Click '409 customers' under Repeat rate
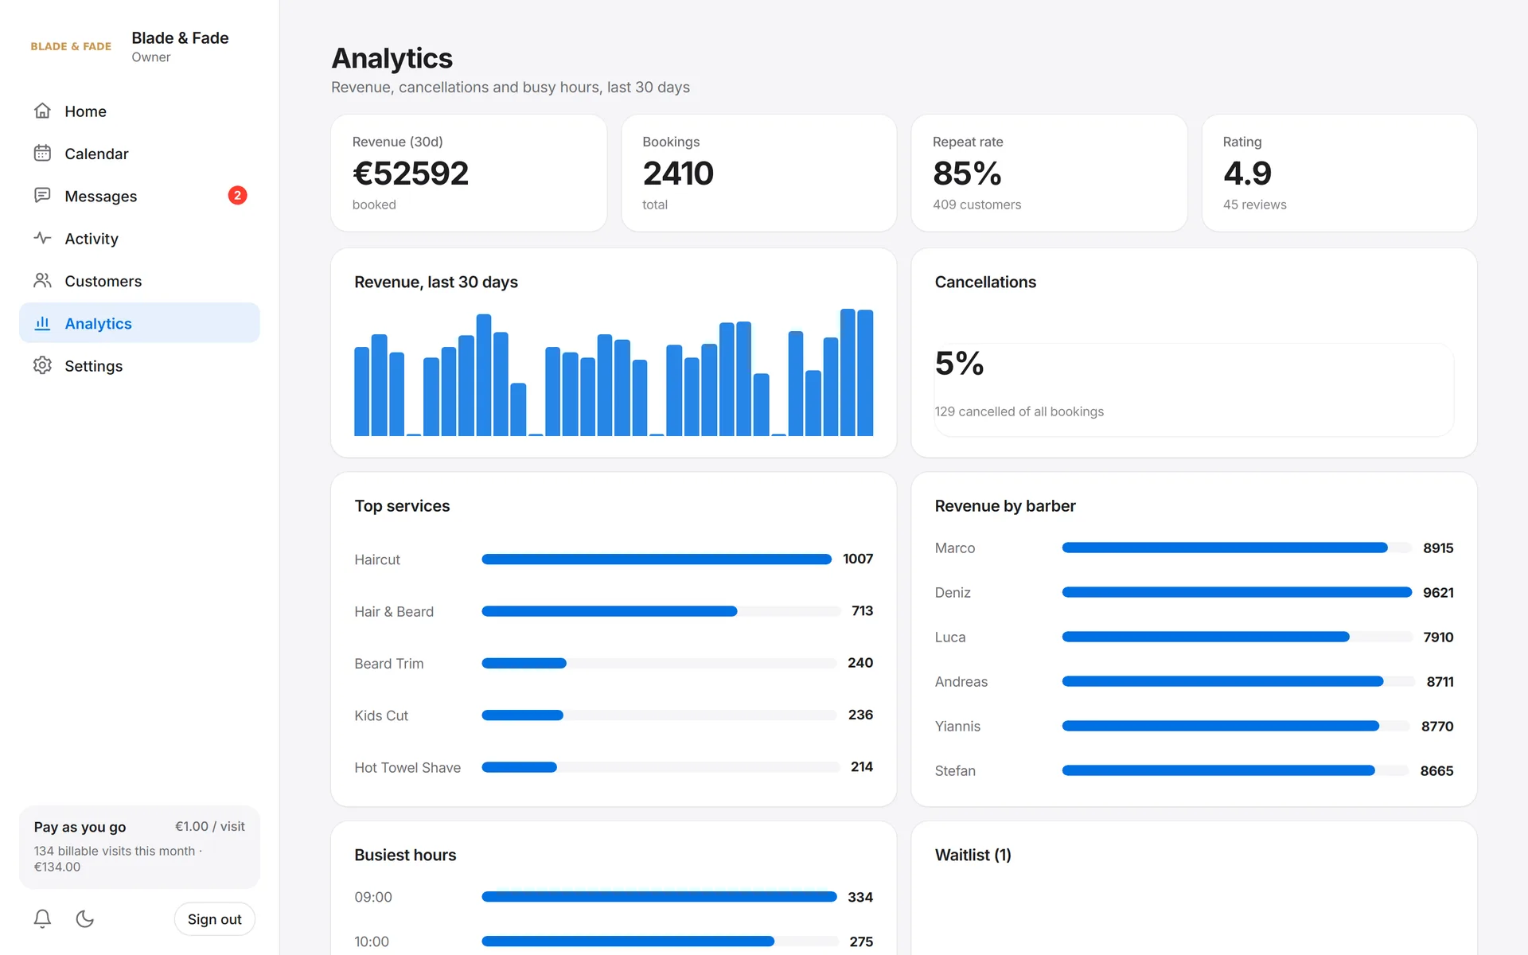Screen dimensions: 1528x955 (x=976, y=205)
